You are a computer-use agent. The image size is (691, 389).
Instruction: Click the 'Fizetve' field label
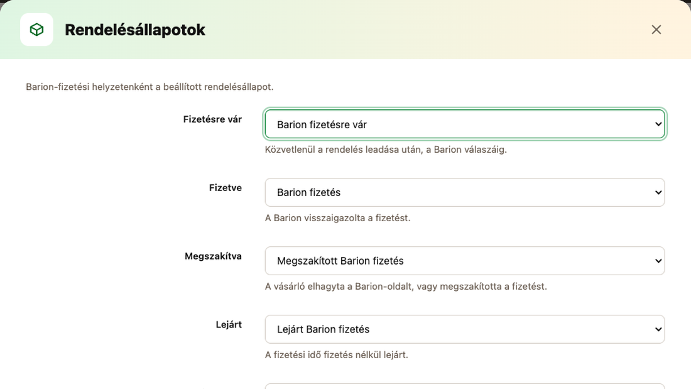[x=225, y=188]
